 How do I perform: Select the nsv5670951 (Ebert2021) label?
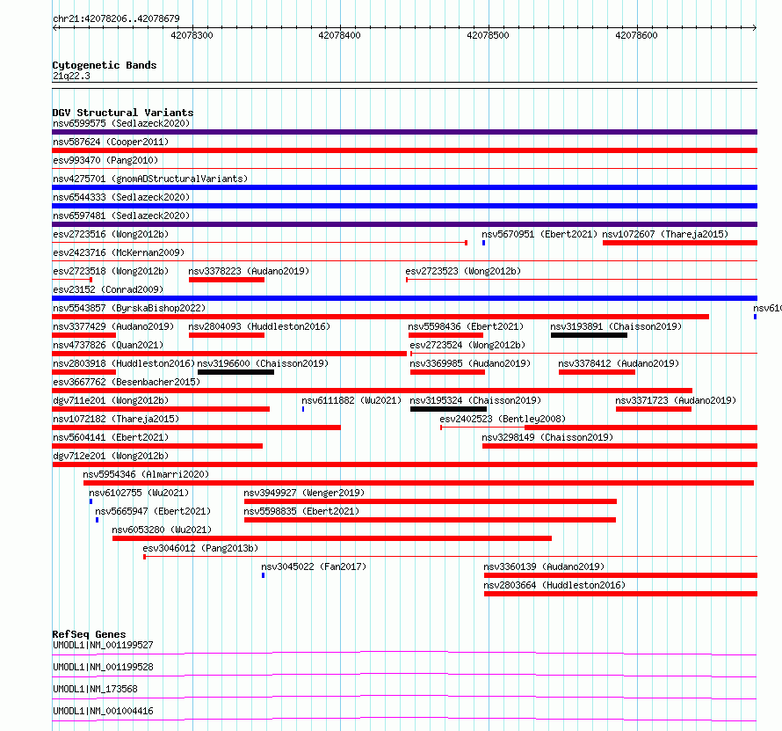click(x=539, y=234)
